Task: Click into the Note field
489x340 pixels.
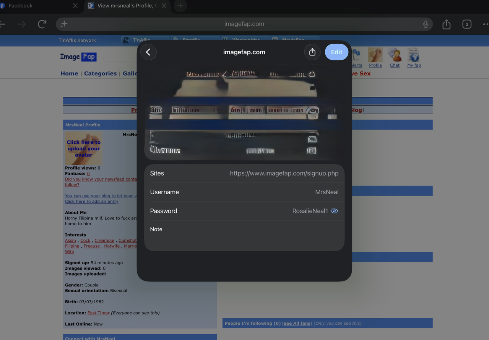Action: [x=244, y=235]
